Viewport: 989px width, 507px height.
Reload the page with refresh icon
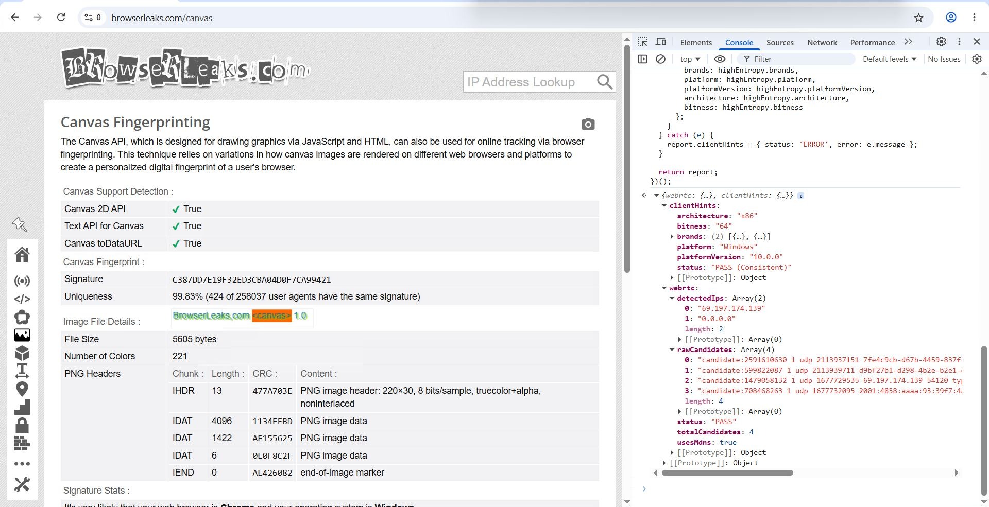pyautogui.click(x=61, y=18)
